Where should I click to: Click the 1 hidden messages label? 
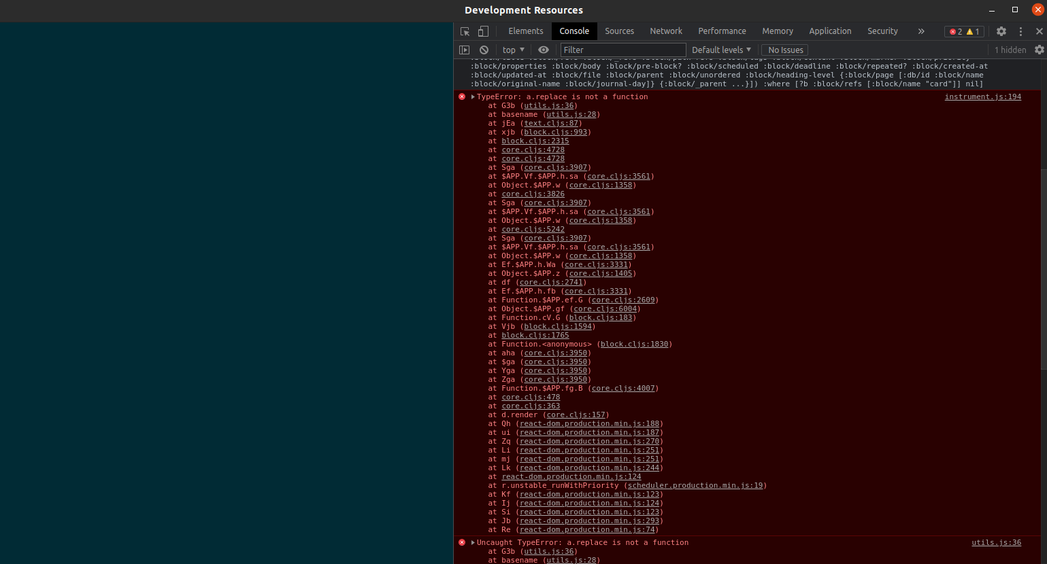click(x=1010, y=50)
